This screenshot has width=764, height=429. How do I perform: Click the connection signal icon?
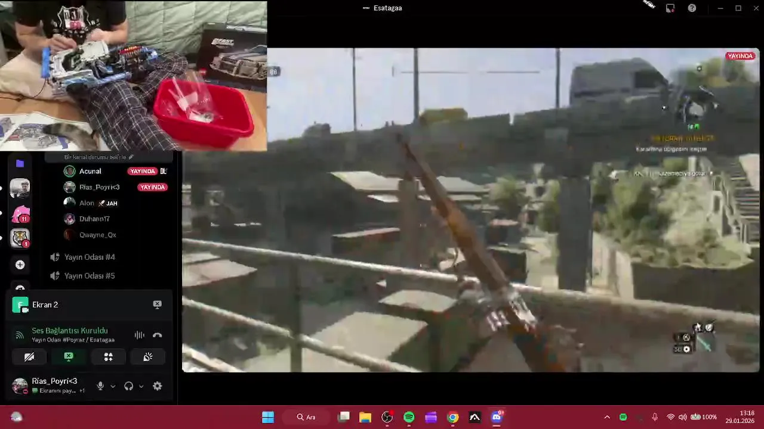point(20,335)
